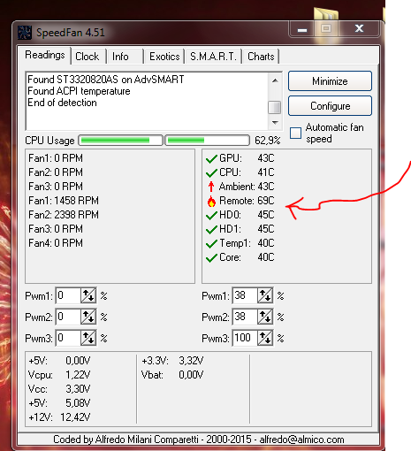The image size is (411, 451).
Task: Click the Minimize button in SpeedFan panel
Action: pos(330,81)
